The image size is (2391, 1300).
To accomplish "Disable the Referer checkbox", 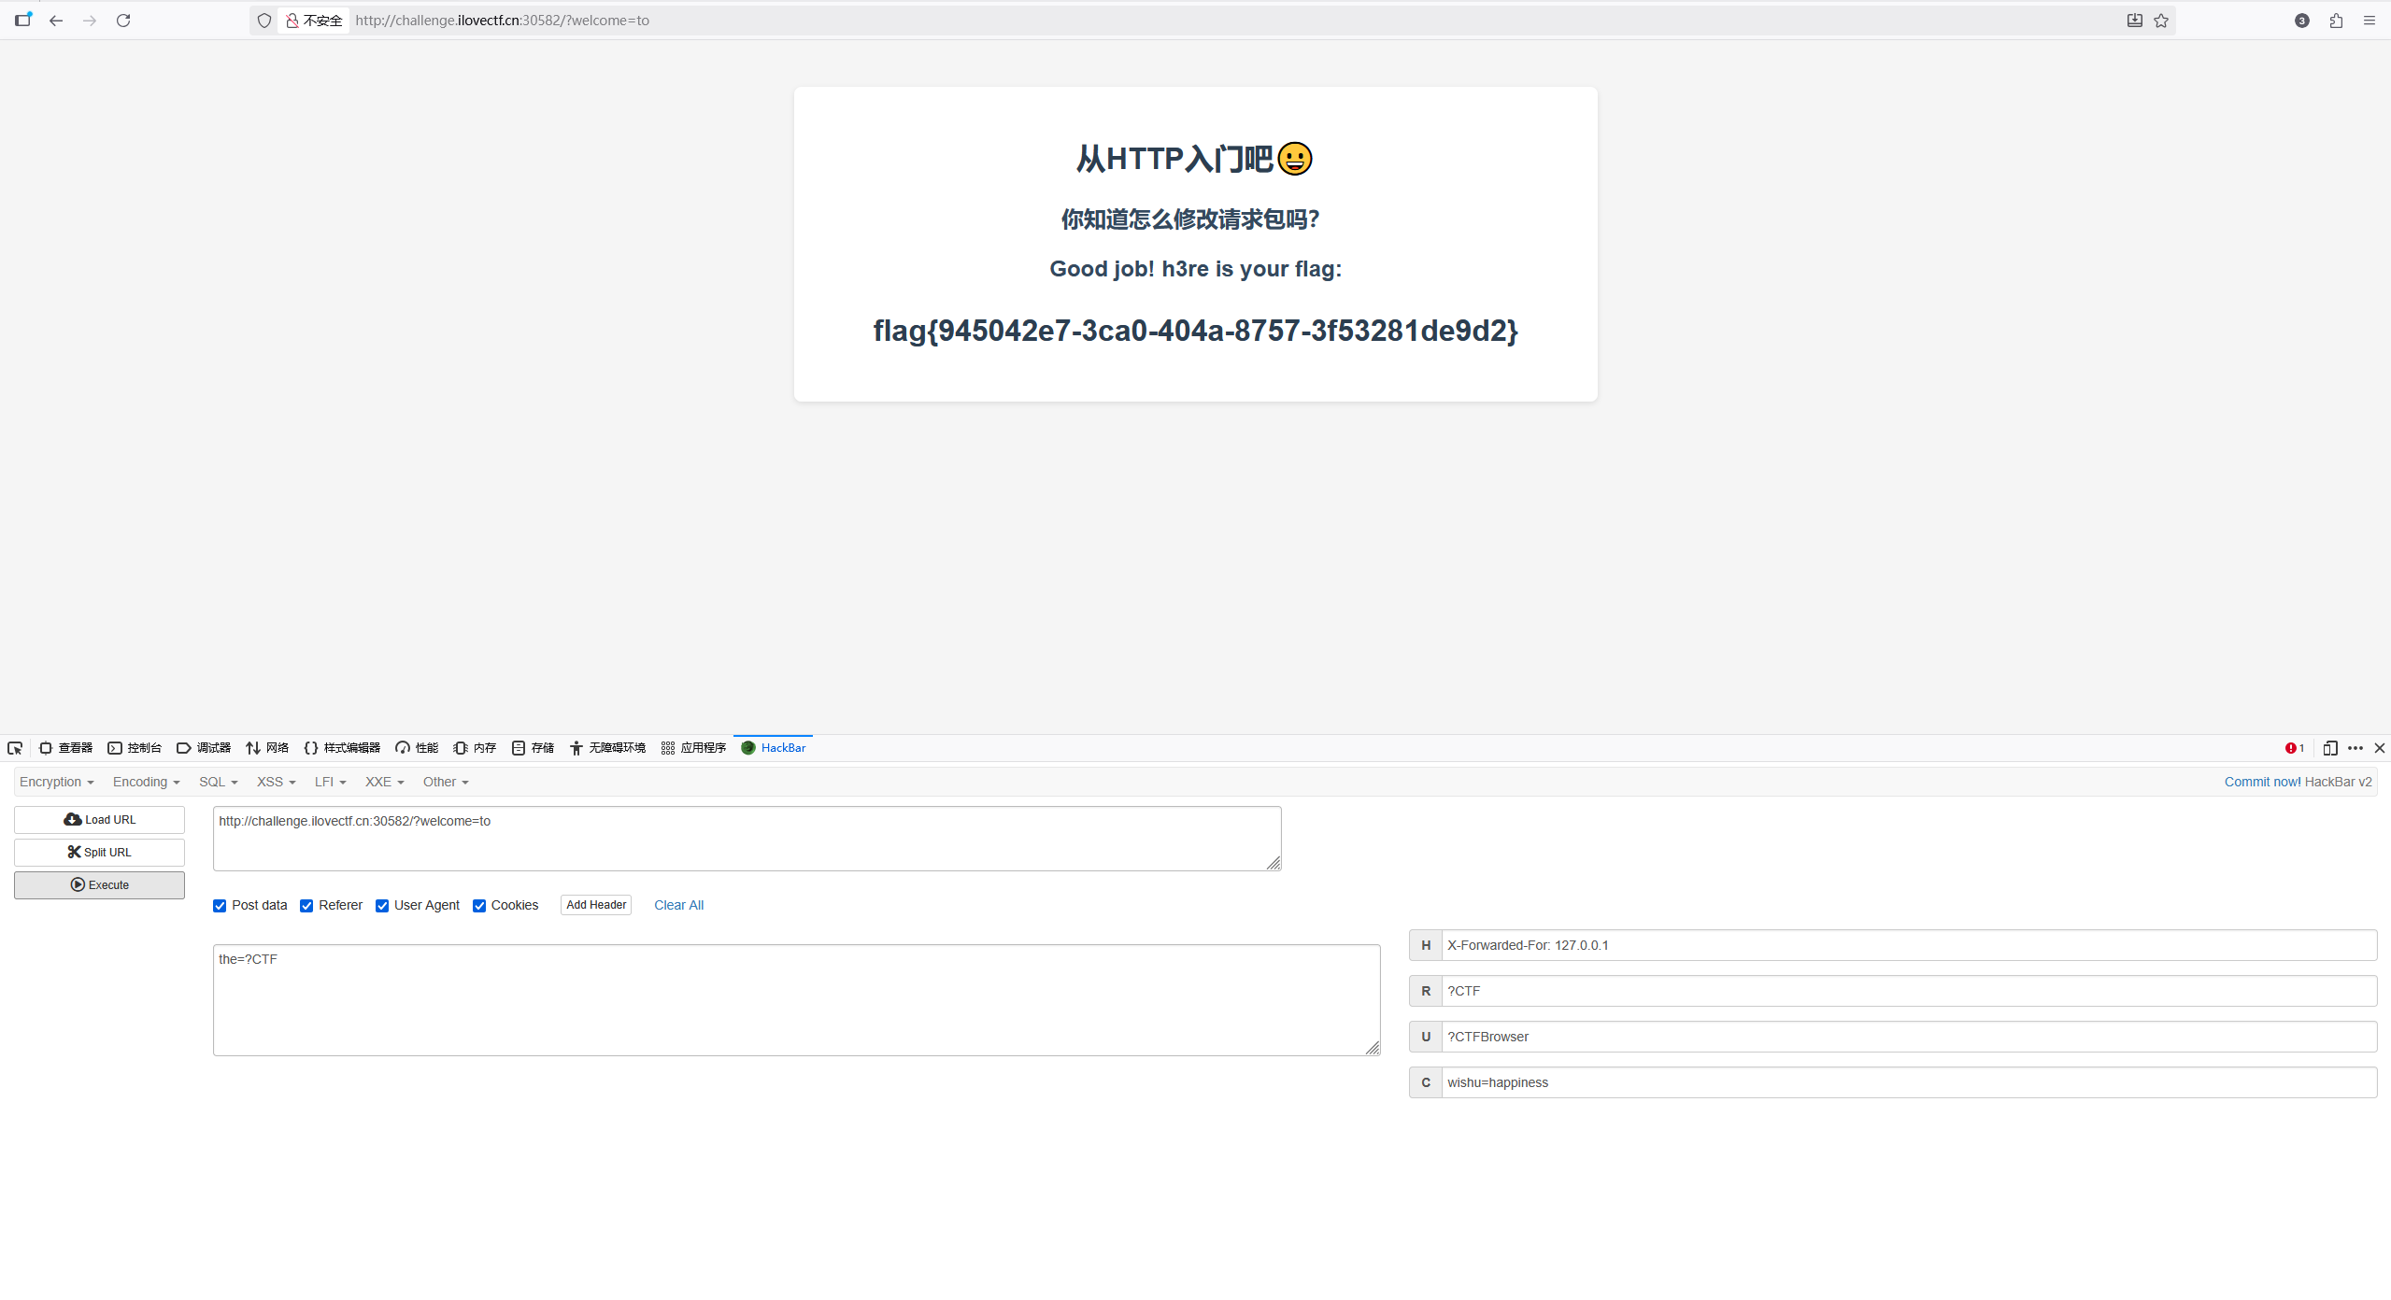I will (306, 906).
